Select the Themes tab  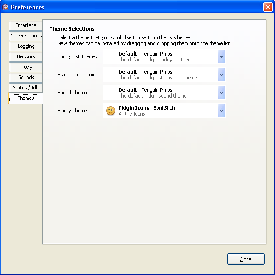26,98
